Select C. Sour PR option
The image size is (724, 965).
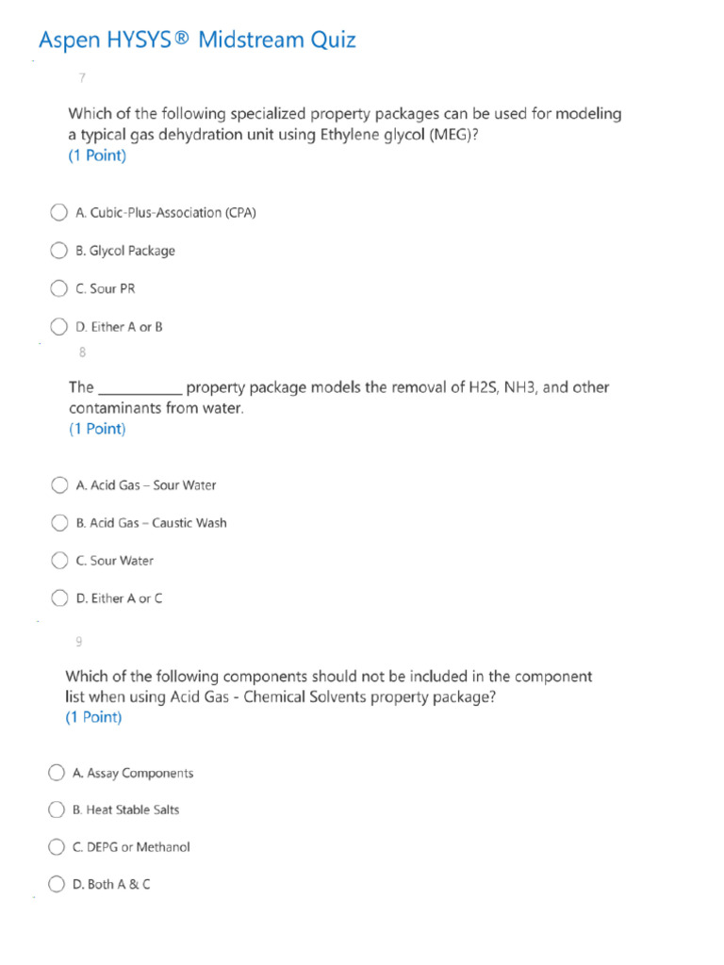[x=58, y=288]
